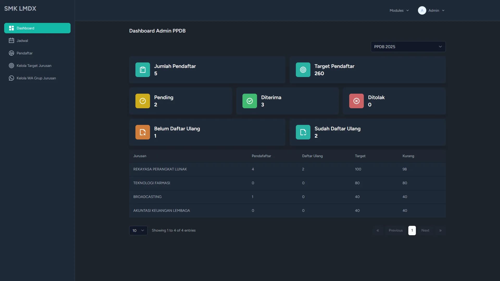Click the Jadwal calendar icon
Viewport: 500px width, 281px height.
[11, 41]
